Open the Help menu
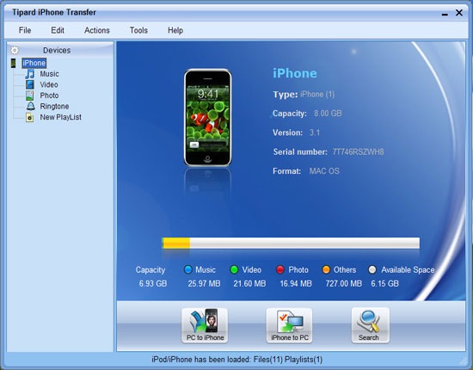This screenshot has width=473, height=370. pos(175,30)
